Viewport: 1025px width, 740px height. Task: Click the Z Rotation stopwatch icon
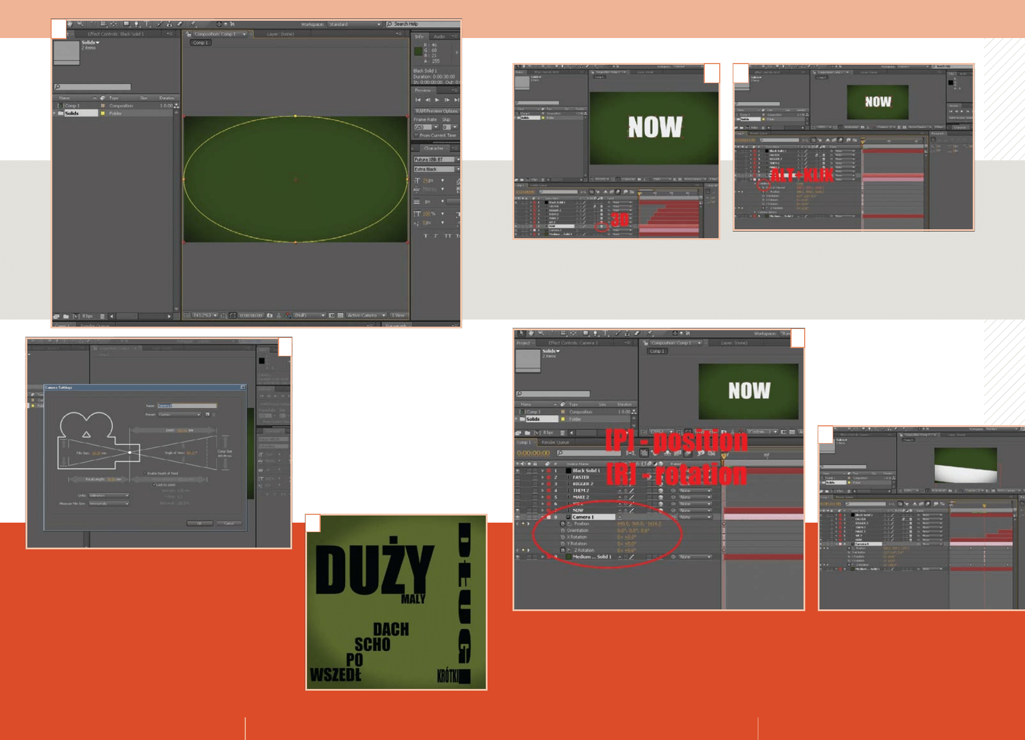tap(563, 551)
